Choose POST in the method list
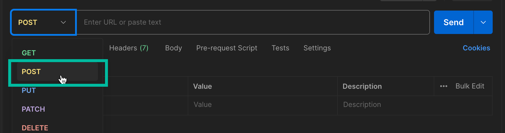This screenshot has width=505, height=133. 57,71
